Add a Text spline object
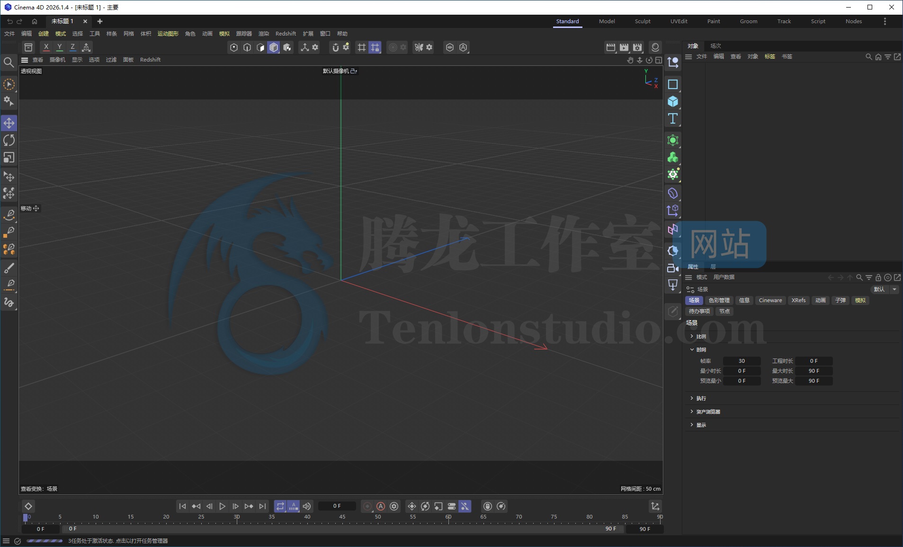Viewport: 903px width, 547px height. pos(672,118)
